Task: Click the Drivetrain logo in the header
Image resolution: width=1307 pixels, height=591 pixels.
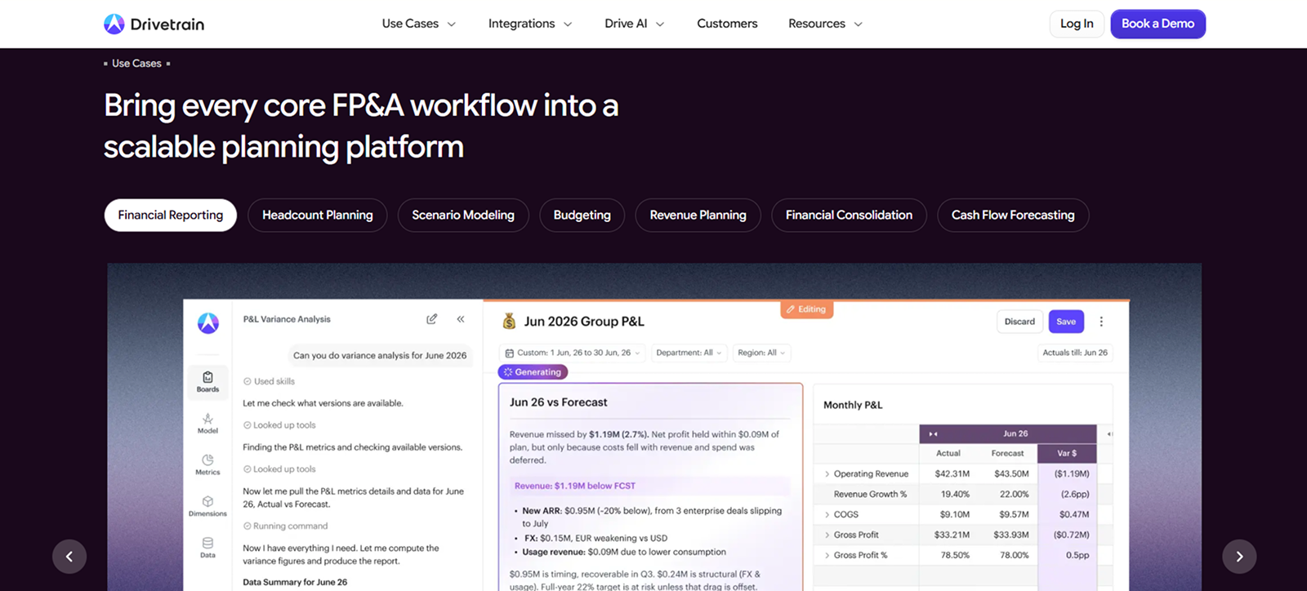Action: click(x=154, y=24)
